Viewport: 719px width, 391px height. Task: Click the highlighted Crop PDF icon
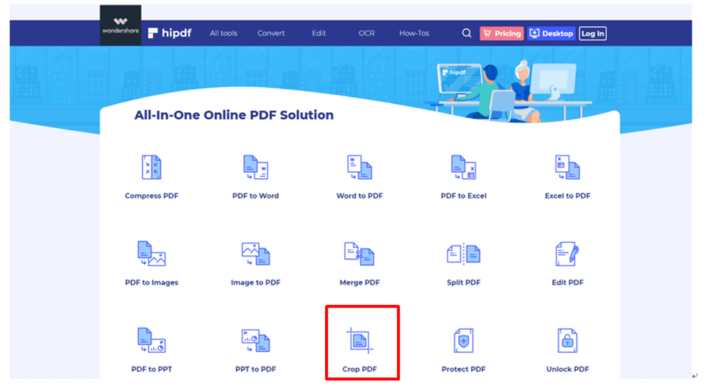click(x=360, y=341)
